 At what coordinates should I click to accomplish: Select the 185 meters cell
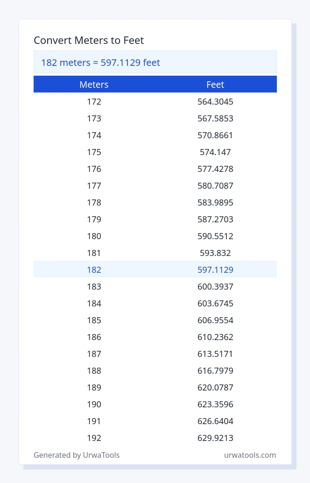coord(94,320)
